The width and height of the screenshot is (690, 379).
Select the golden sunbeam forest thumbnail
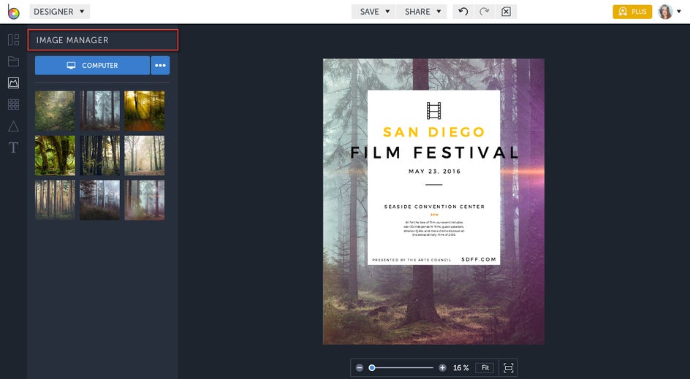tap(144, 111)
